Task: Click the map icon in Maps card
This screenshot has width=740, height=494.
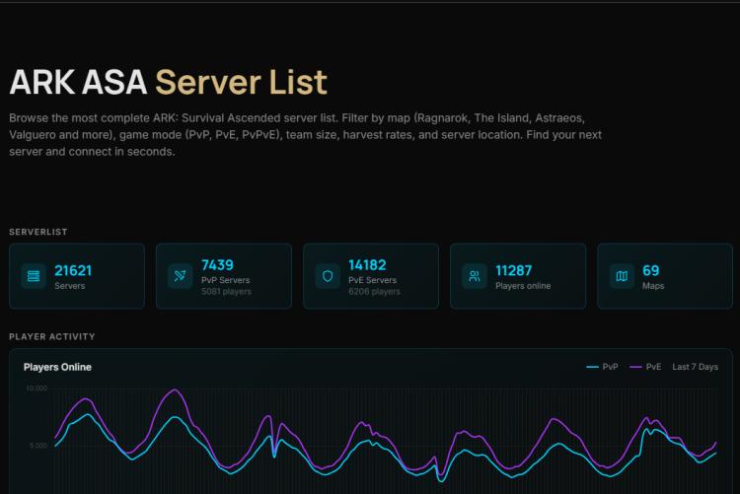Action: point(622,276)
